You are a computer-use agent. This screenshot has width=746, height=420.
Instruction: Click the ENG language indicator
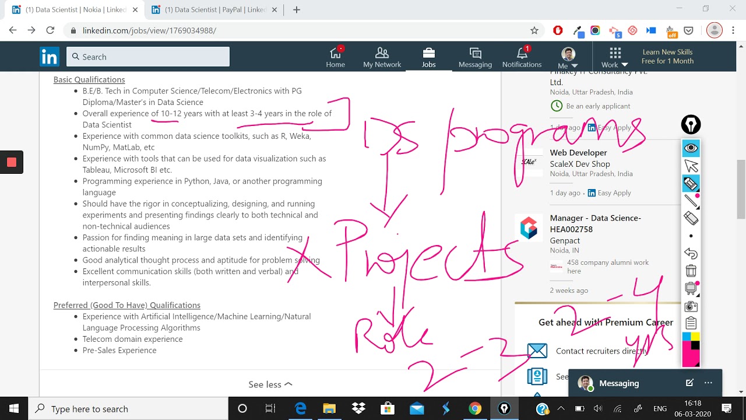tap(660, 409)
